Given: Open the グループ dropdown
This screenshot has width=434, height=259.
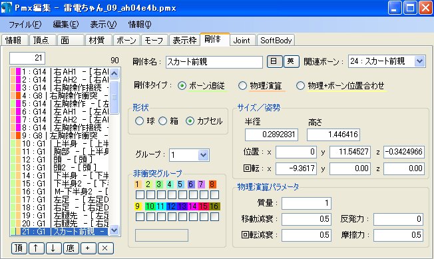Looking at the screenshot, I should pyautogui.click(x=204, y=155).
